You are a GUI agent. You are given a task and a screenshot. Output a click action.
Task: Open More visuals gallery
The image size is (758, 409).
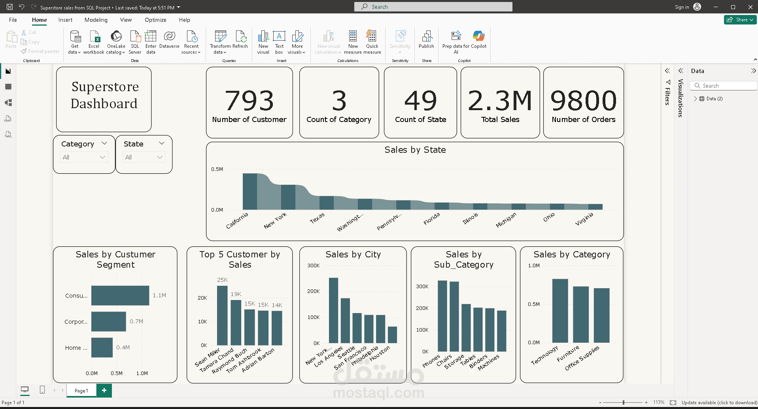pos(297,42)
